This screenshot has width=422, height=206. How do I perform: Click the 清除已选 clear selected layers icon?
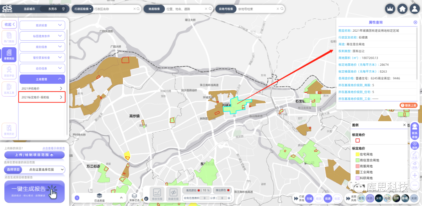(134, 197)
